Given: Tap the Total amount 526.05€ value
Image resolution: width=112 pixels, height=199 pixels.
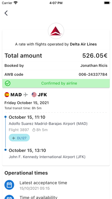Looking at the screenshot, I should (x=95, y=55).
